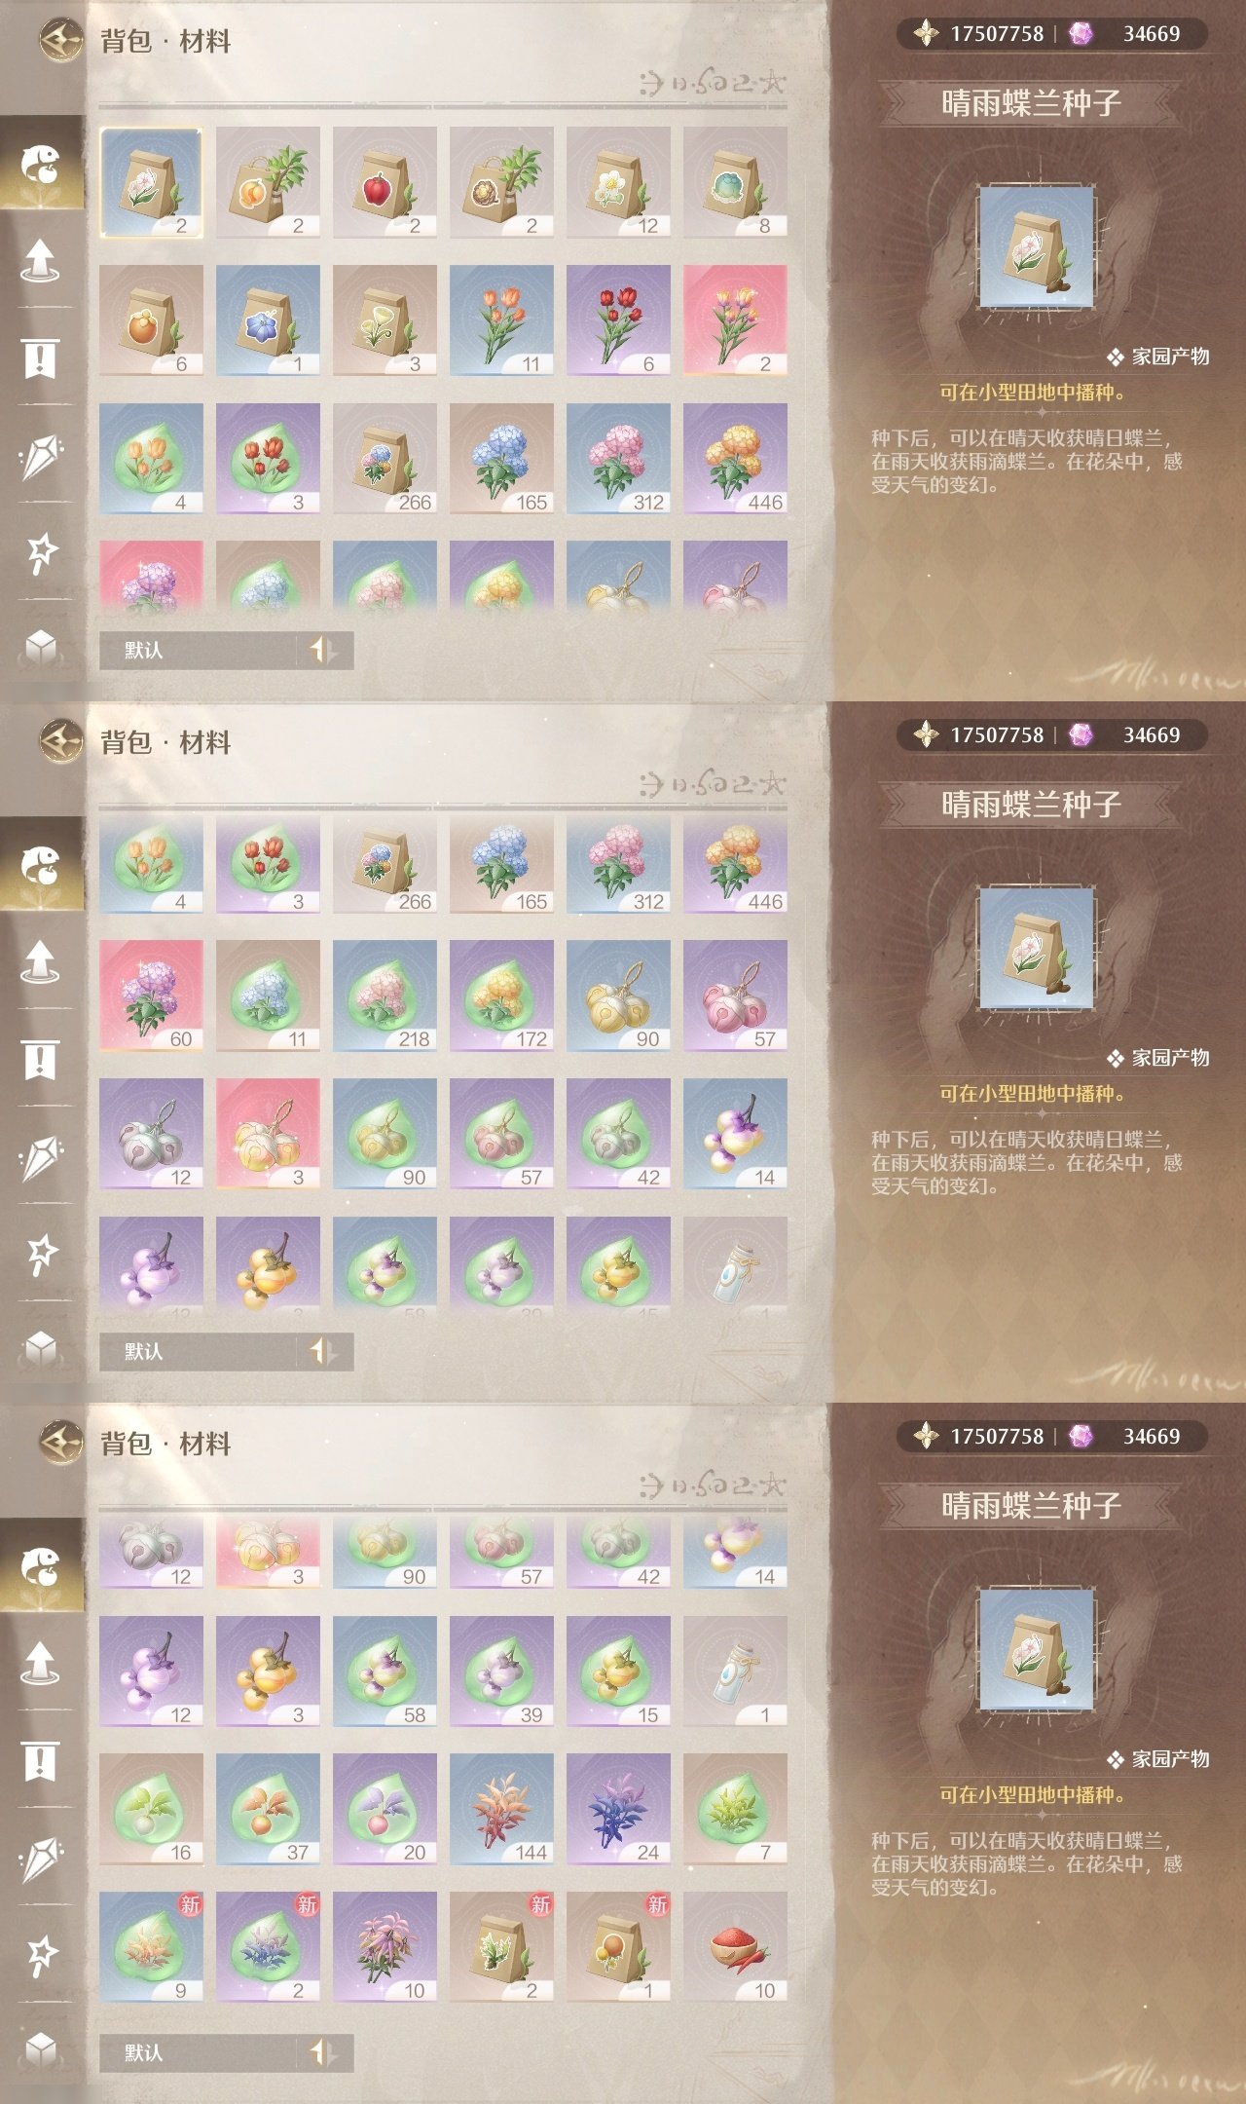Viewport: 1246px width, 2104px height.
Task: Switch to the topmost crystal shard sidebar tab
Action: pos(41,456)
